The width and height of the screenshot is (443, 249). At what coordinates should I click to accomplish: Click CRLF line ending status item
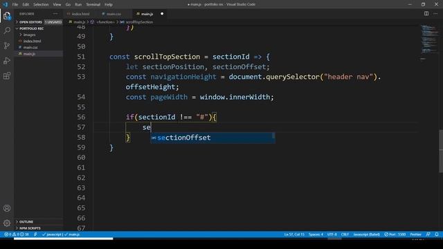(x=345, y=234)
